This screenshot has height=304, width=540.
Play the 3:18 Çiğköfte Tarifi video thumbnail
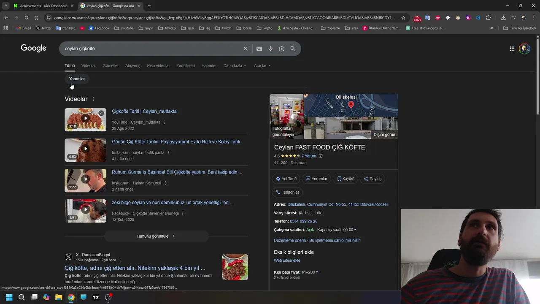(x=85, y=119)
